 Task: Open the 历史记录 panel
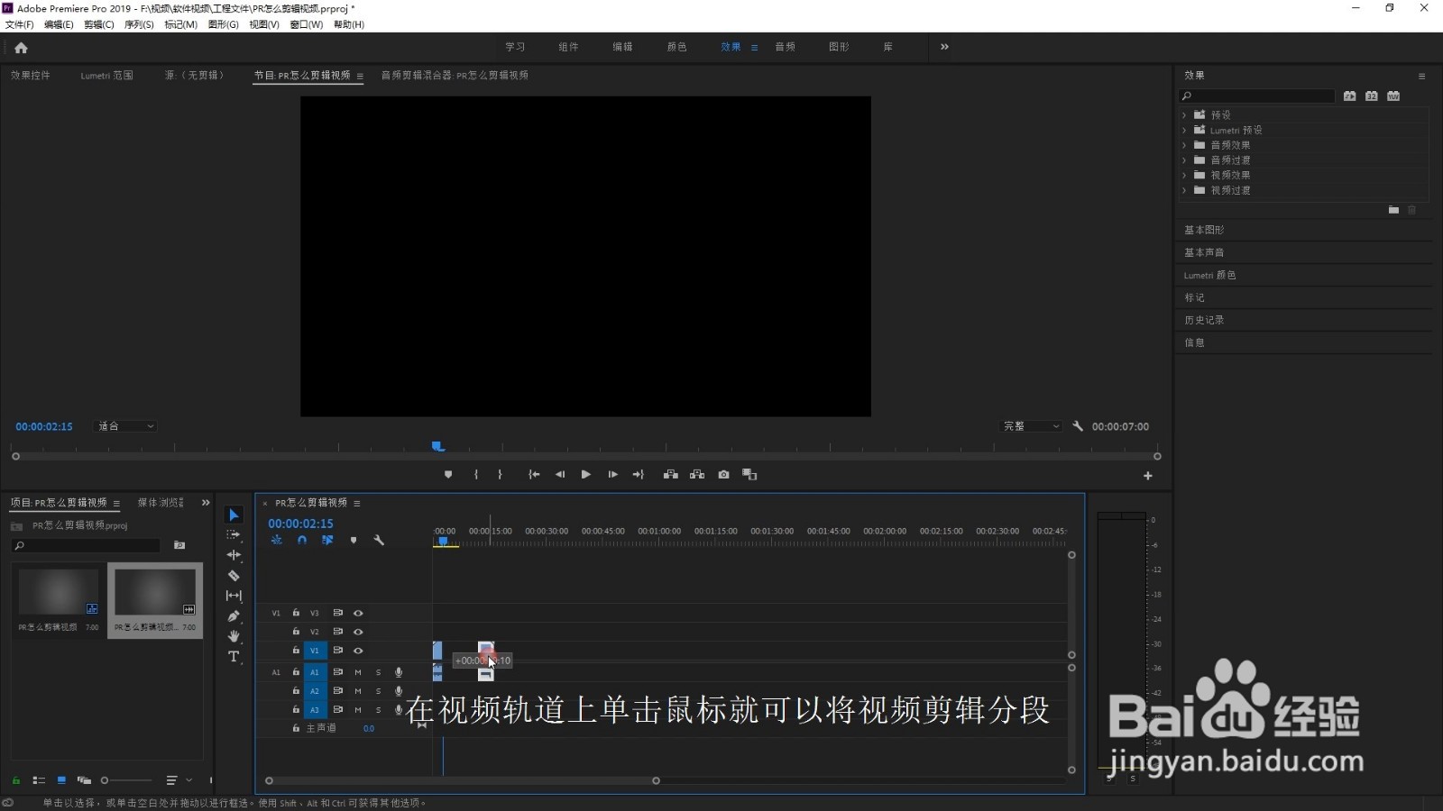click(x=1203, y=319)
